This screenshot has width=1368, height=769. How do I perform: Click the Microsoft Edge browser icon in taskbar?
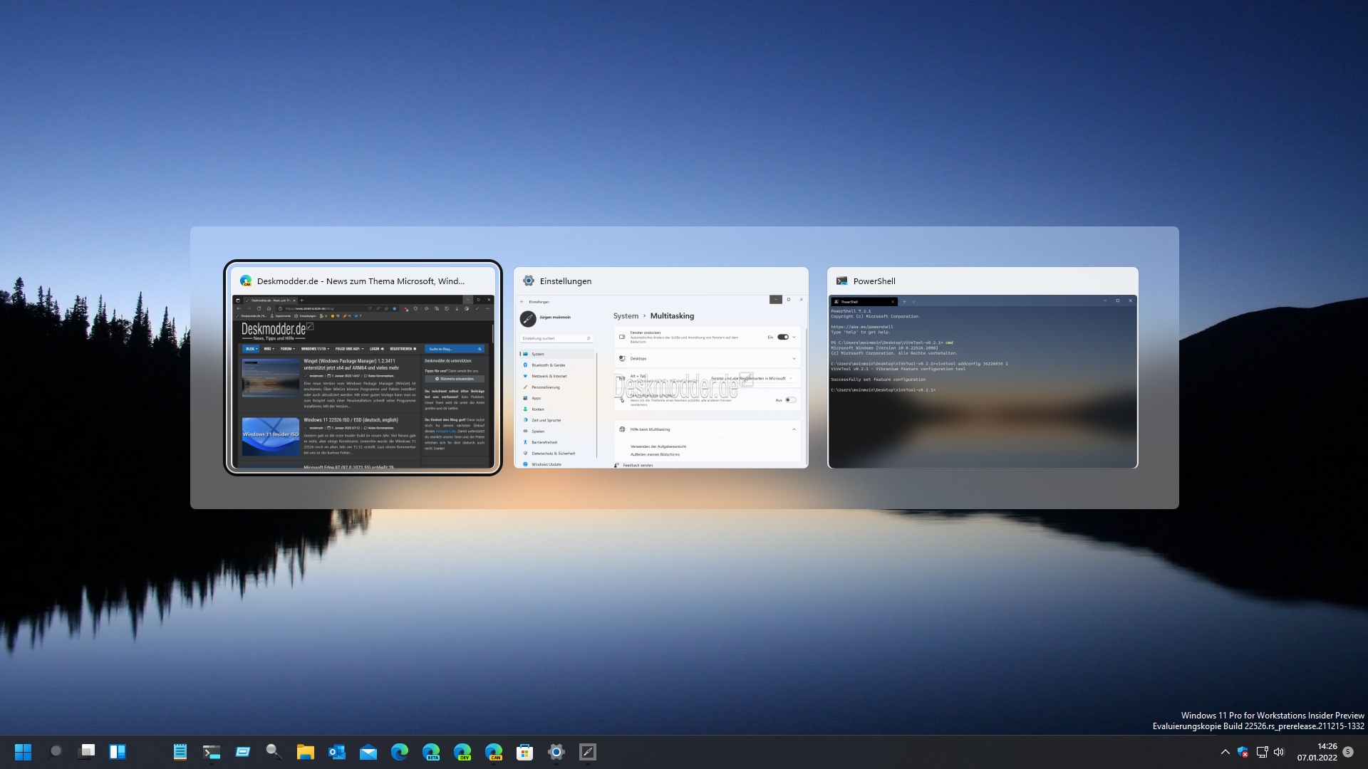click(x=399, y=751)
